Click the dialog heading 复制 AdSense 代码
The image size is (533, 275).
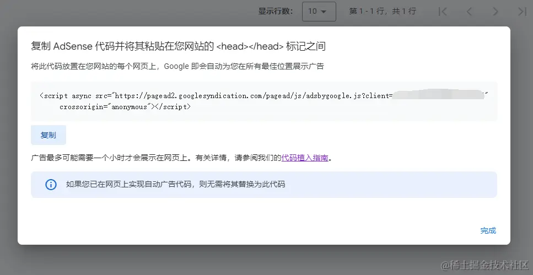(x=178, y=46)
